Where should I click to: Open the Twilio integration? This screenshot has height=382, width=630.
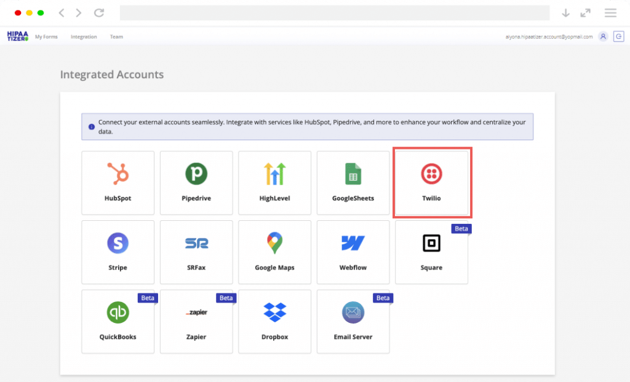pos(432,182)
